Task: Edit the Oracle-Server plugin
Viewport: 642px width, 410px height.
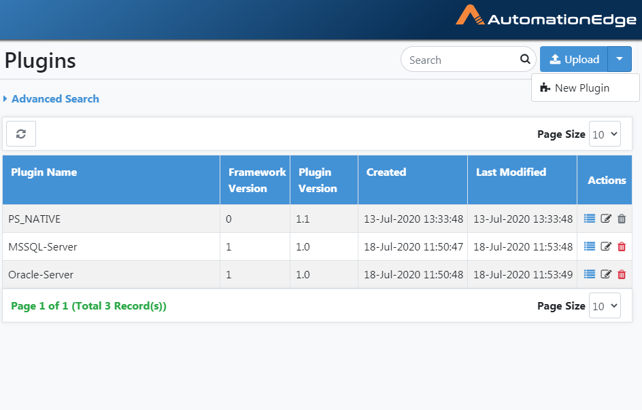Action: pos(606,274)
